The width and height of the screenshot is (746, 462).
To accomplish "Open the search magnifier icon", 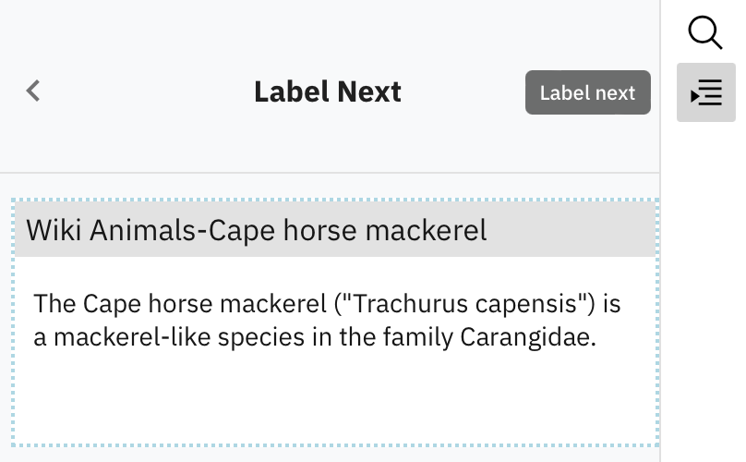I will (x=705, y=32).
